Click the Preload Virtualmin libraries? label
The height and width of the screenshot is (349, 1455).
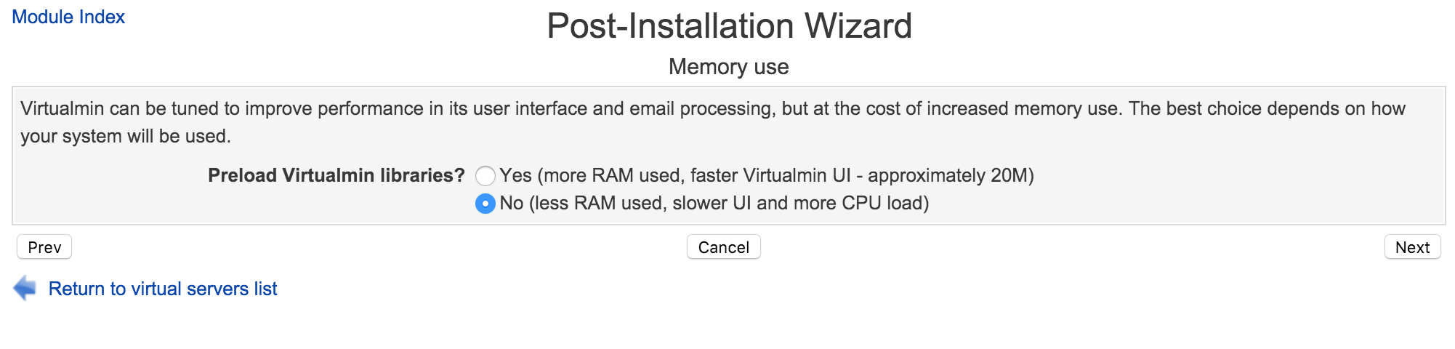coord(336,176)
